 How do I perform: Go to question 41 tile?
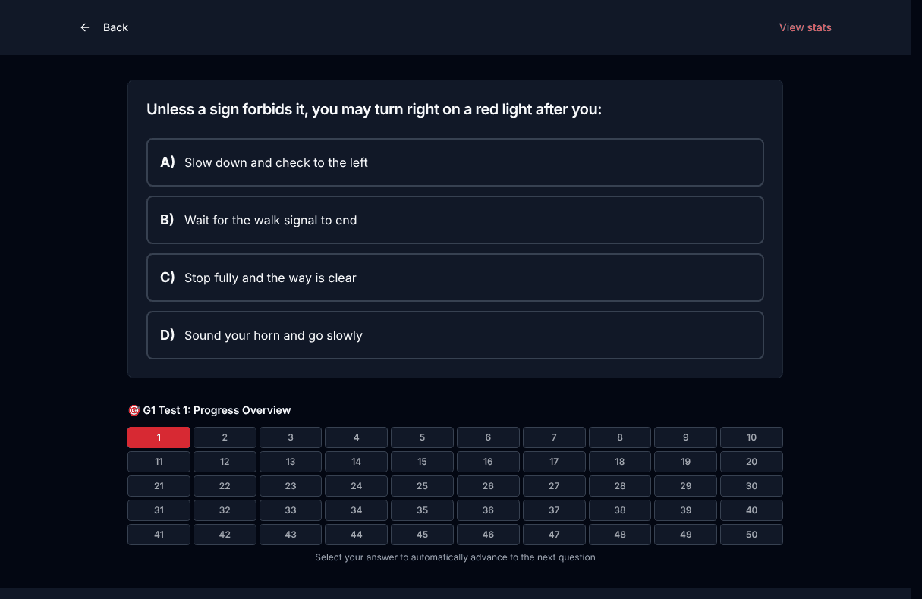159,535
